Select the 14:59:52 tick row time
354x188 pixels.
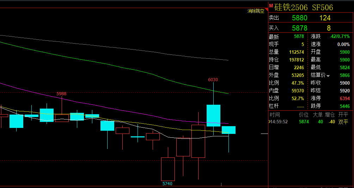[279, 122]
